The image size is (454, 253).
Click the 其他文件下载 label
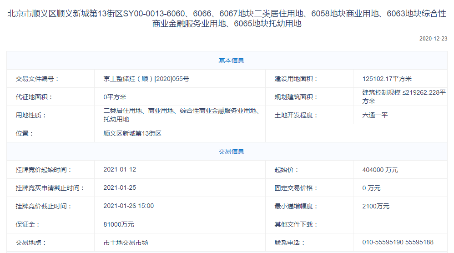296,224
